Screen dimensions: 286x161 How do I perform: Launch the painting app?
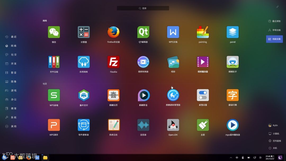coord(203,32)
